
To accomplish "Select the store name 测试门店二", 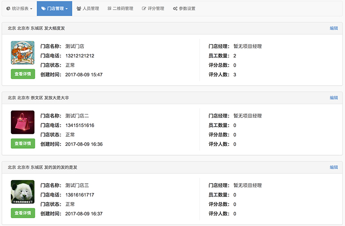I will point(77,116).
